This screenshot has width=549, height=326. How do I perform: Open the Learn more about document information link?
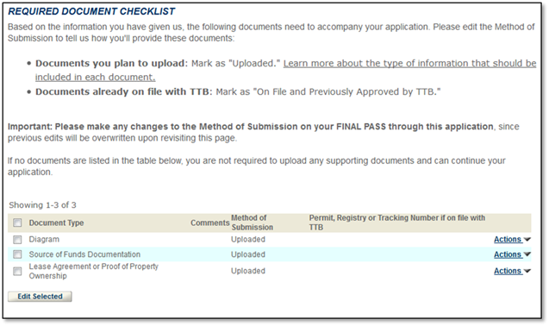tap(286, 70)
